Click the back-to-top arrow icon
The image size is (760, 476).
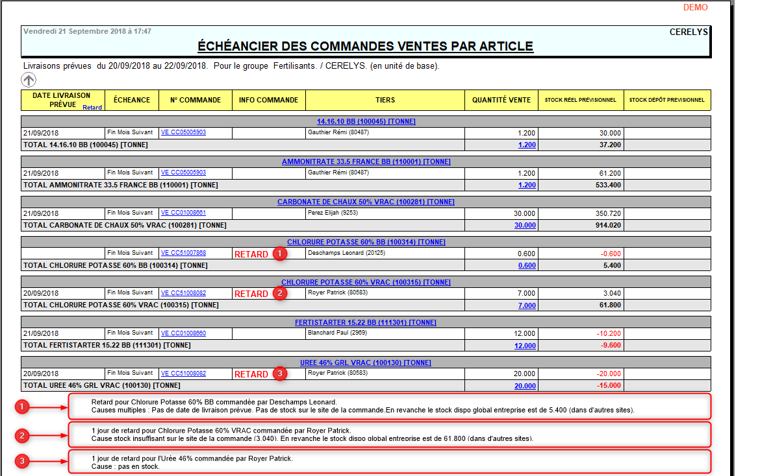click(28, 79)
